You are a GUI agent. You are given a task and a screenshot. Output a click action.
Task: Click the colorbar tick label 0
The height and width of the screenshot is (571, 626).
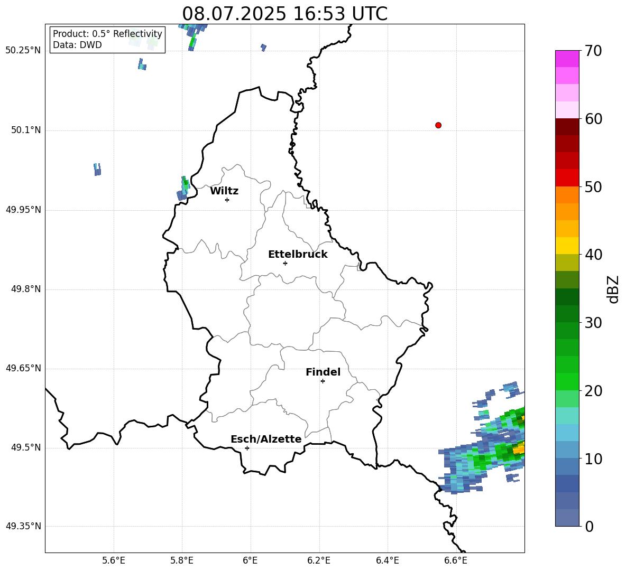point(589,526)
